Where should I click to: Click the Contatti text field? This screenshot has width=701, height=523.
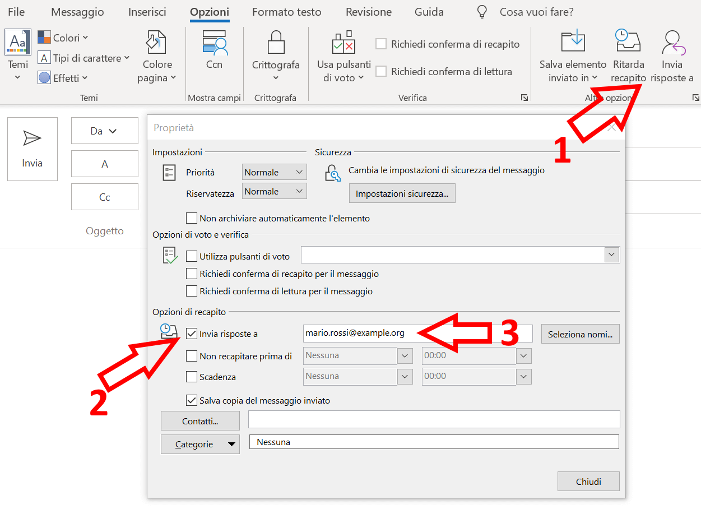[x=434, y=419]
